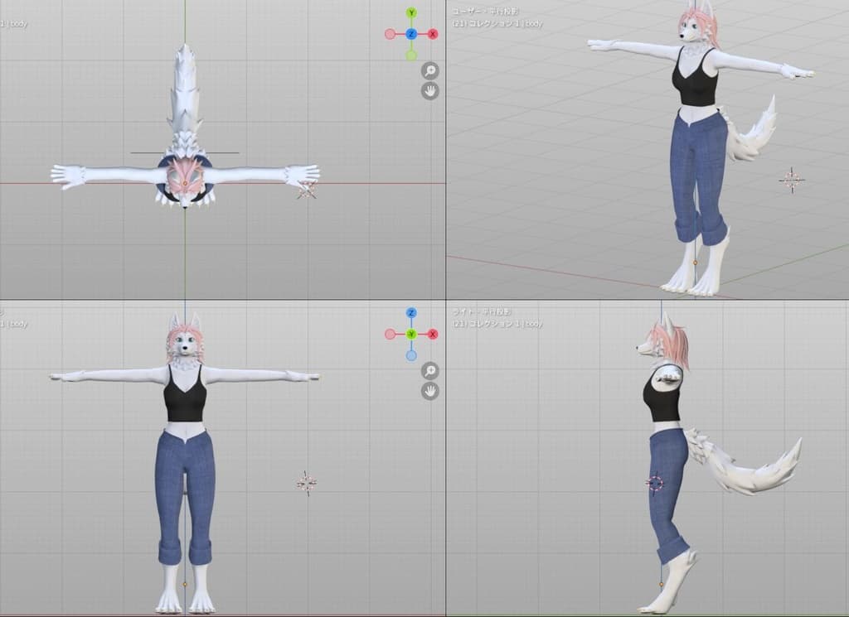The image size is (849, 617).
Task: Click blue Z handle in front-view gizmo
Action: [x=411, y=313]
